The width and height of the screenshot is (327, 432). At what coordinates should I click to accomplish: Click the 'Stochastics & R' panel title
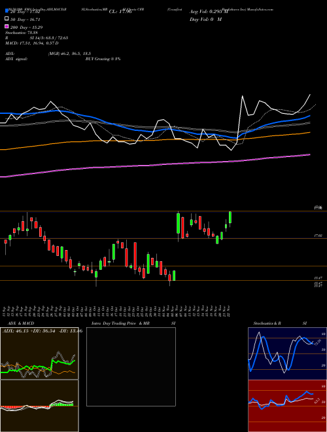tap(267, 323)
